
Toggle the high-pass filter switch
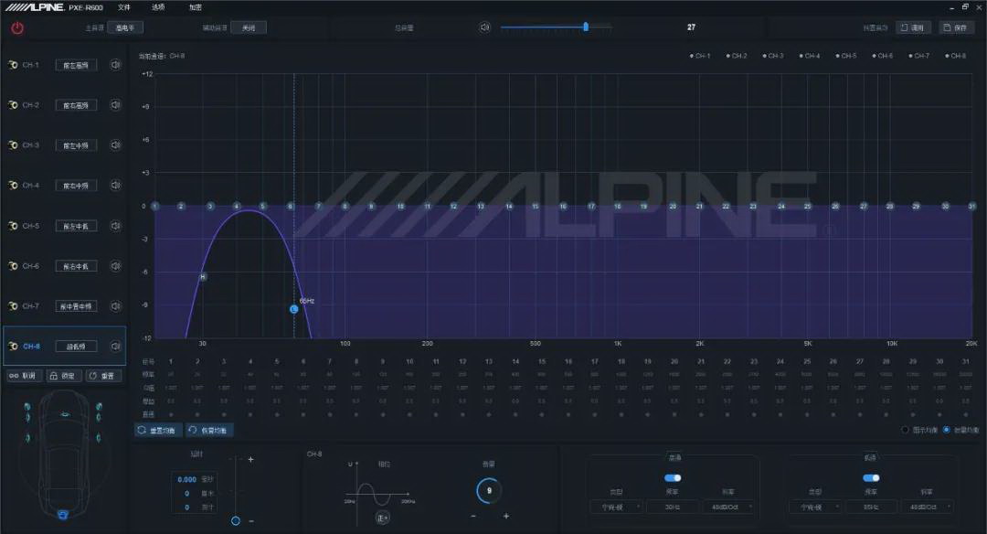tap(673, 478)
